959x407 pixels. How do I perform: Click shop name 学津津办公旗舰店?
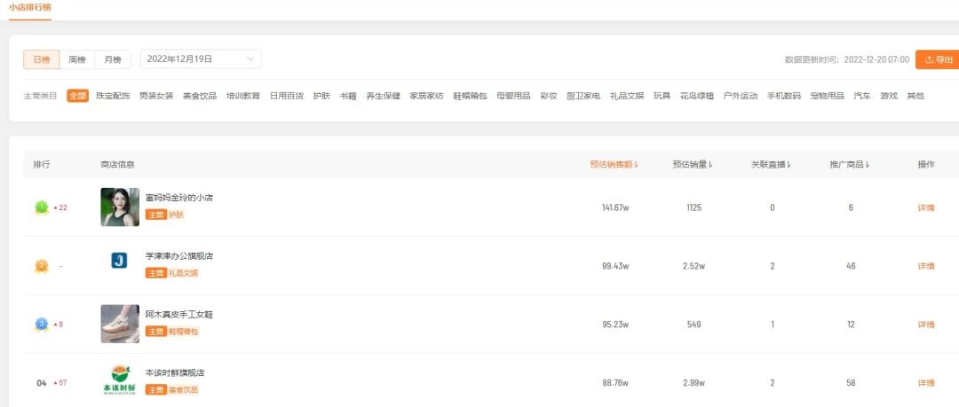[179, 256]
